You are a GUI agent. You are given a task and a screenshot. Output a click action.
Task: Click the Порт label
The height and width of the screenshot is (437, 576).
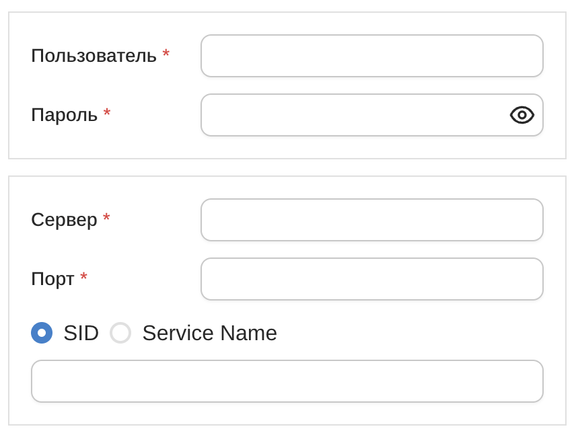52,278
